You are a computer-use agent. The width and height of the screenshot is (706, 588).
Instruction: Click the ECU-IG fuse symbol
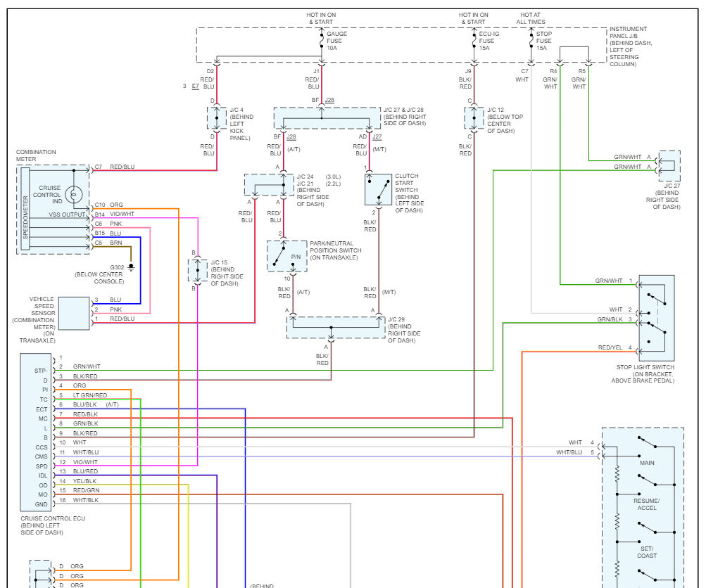(x=474, y=41)
